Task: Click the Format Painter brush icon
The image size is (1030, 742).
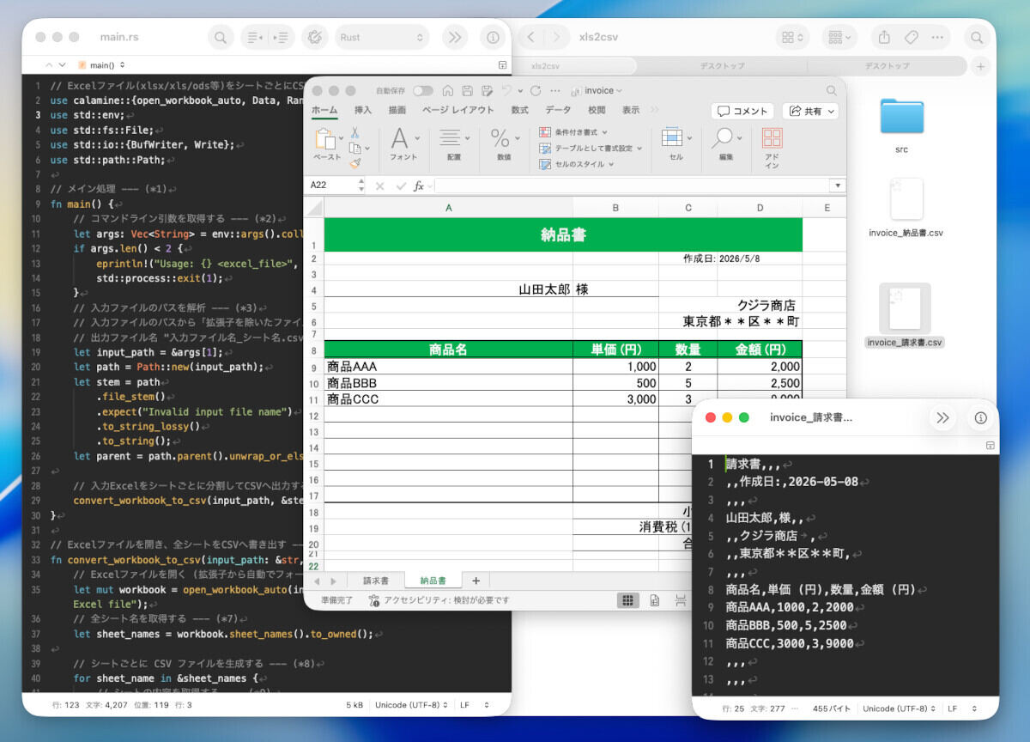Action: pyautogui.click(x=354, y=162)
